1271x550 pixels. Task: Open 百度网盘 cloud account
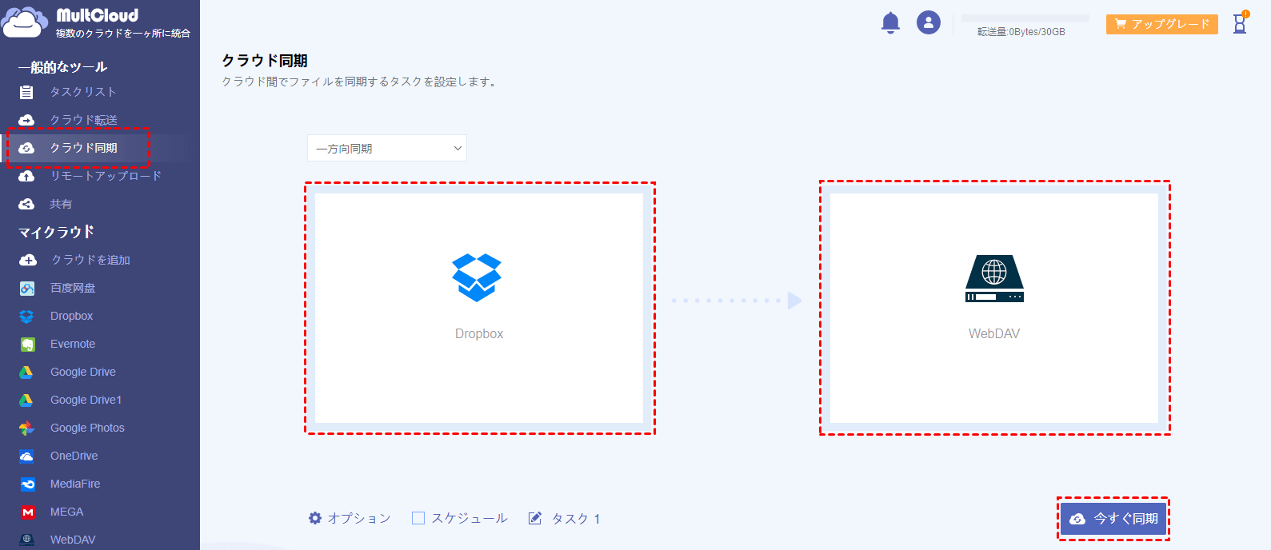[73, 288]
